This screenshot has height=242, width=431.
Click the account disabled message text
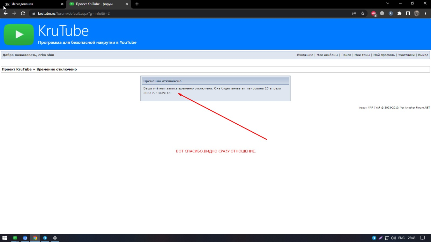tap(212, 91)
